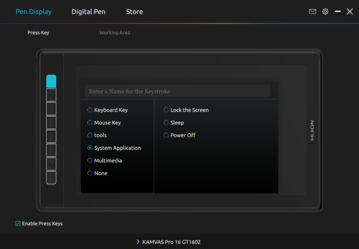The image size is (359, 249).
Task: Close the Huion tablet application
Action: click(350, 11)
